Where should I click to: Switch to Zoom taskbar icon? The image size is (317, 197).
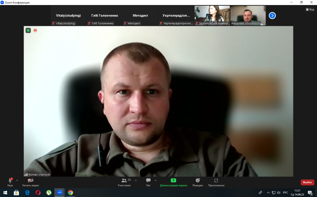tap(60, 192)
